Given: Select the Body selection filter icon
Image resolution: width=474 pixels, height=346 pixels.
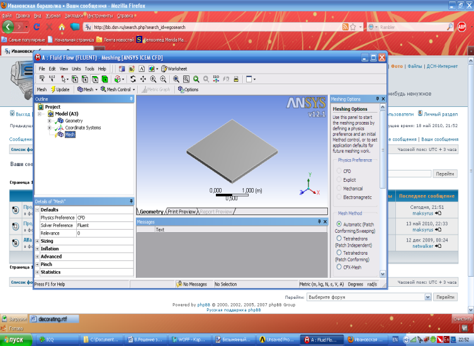Looking at the screenshot, I should pos(105,79).
